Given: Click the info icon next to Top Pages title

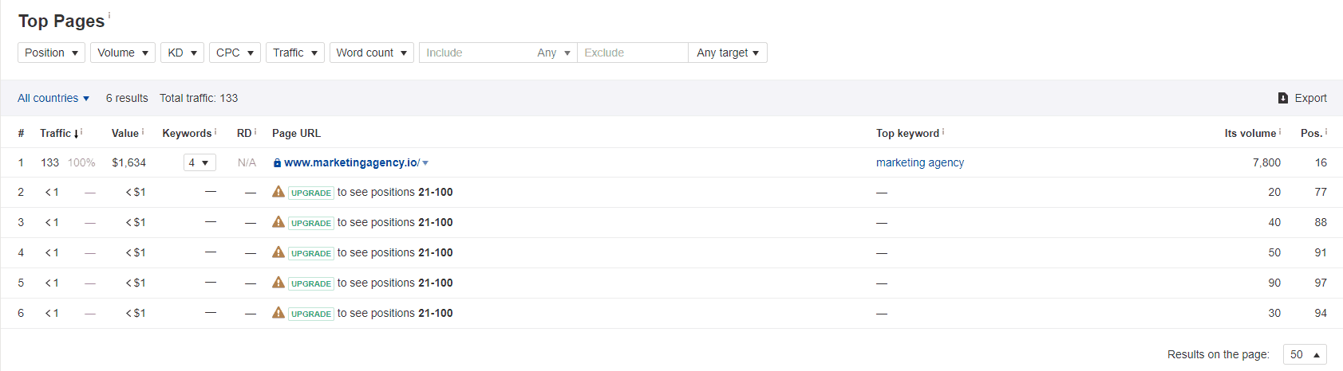Looking at the screenshot, I should (109, 15).
